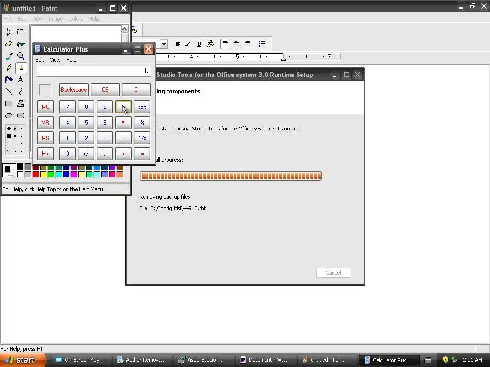The image size is (490, 367).
Task: Click the calculator sqrt button
Action: (142, 107)
